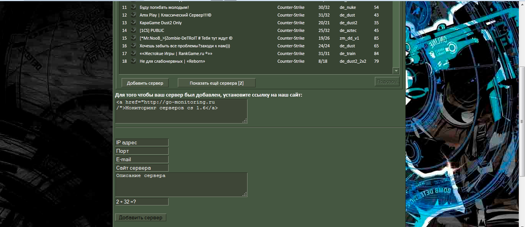Click icon beside [1CS] PUBLIC server
Screen dimensions: 525x227
click(x=133, y=30)
